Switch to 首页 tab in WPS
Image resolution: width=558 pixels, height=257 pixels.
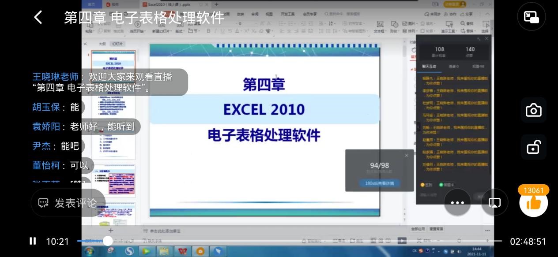91,4
